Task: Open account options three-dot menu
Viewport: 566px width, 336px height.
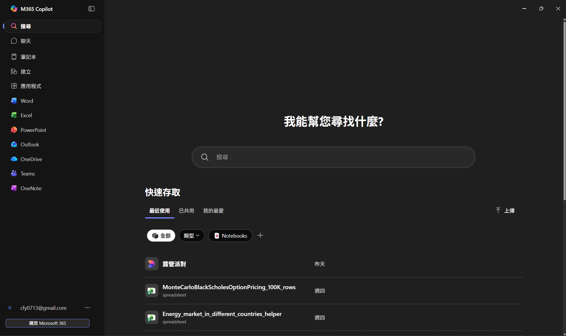Action: tap(87, 308)
